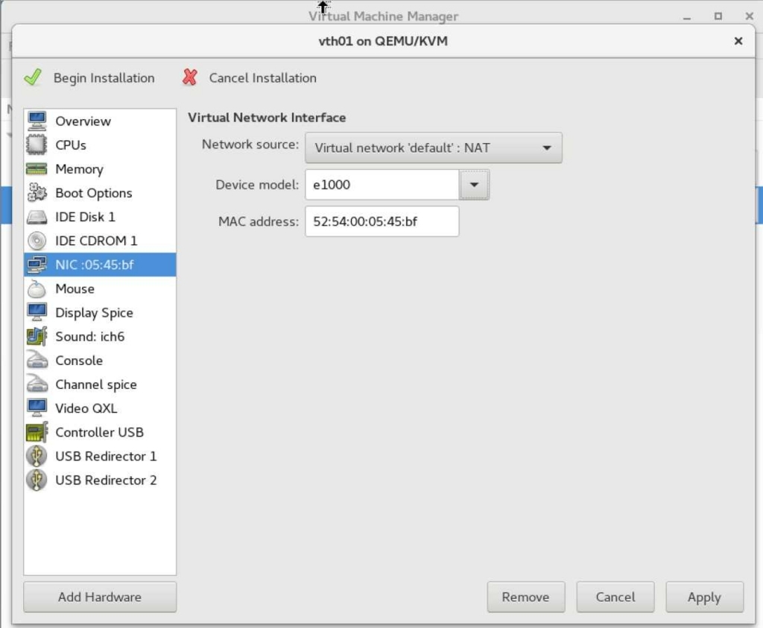Open the Console hardware entry
The width and height of the screenshot is (763, 628).
(x=100, y=361)
